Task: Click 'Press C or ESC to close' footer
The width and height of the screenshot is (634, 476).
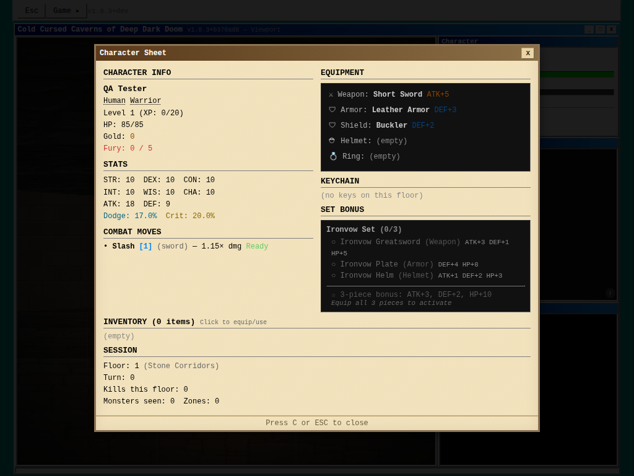Action: click(x=317, y=423)
